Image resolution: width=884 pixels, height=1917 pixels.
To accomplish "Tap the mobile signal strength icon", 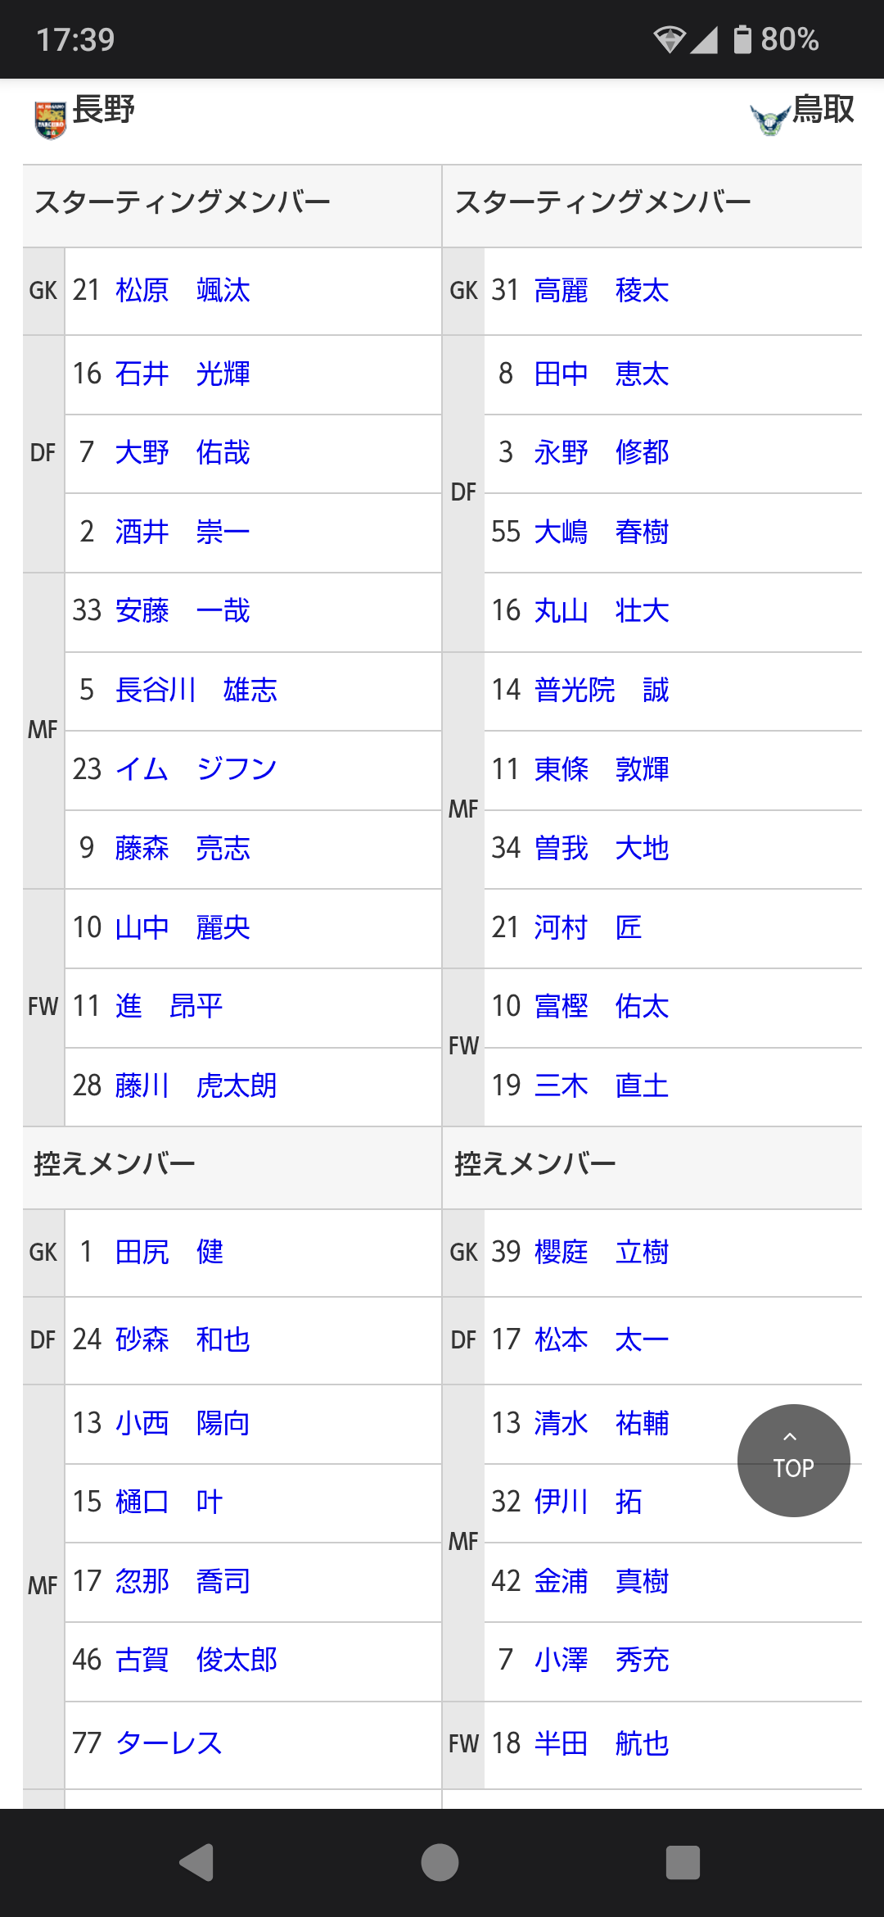I will (704, 39).
